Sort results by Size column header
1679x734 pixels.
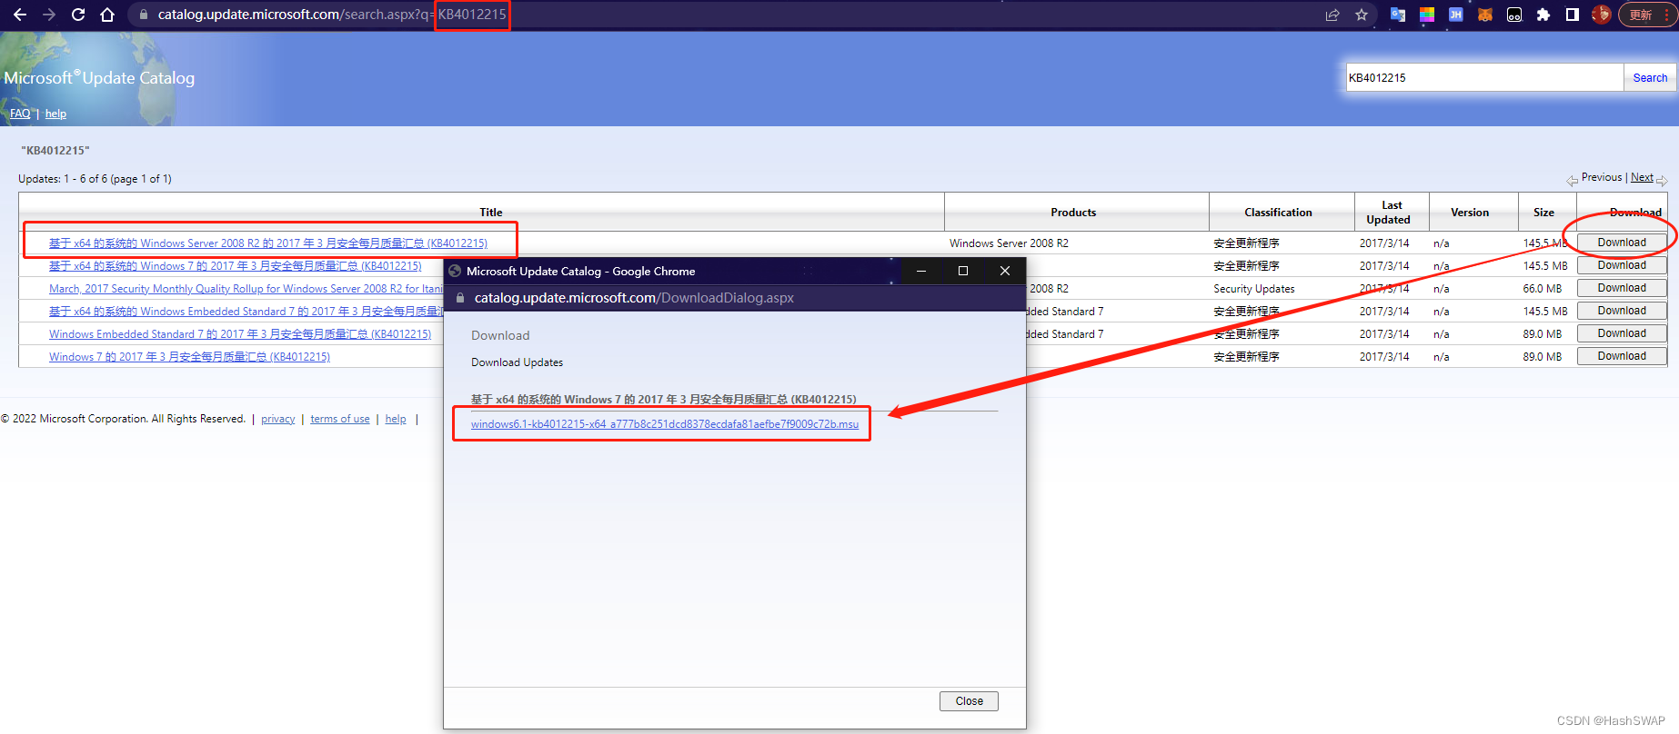[x=1543, y=213]
